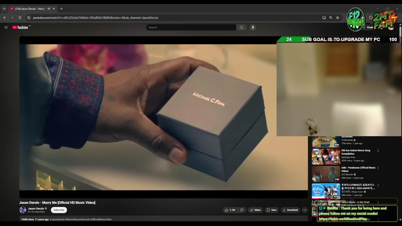
Task: Reload the page
Action: pos(20,18)
